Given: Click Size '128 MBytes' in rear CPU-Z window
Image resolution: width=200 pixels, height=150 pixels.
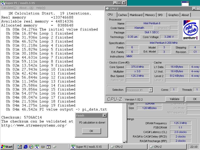Looking at the screenshot, I should [x=149, y=108].
